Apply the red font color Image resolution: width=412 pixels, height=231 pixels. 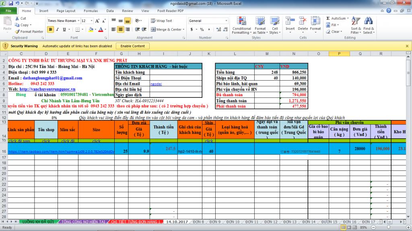(x=101, y=30)
